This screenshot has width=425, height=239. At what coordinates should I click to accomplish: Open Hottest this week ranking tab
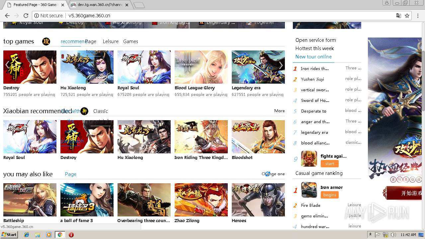(315, 48)
